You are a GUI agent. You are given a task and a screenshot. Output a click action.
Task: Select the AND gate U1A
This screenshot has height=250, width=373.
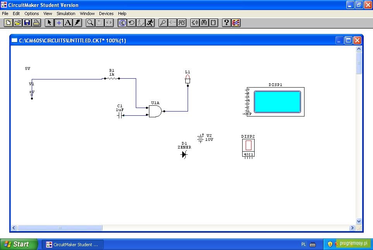[155, 111]
